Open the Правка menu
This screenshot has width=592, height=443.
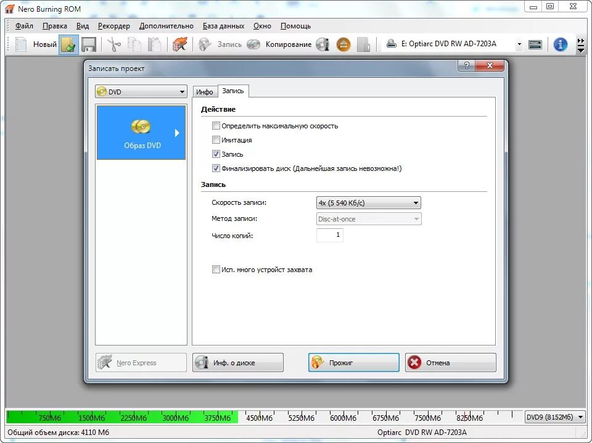point(55,26)
